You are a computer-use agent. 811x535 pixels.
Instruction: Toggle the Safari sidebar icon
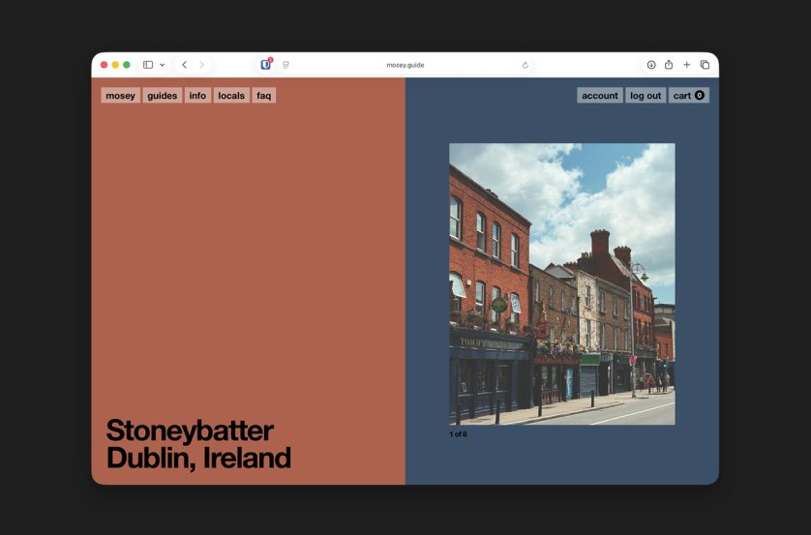click(148, 65)
